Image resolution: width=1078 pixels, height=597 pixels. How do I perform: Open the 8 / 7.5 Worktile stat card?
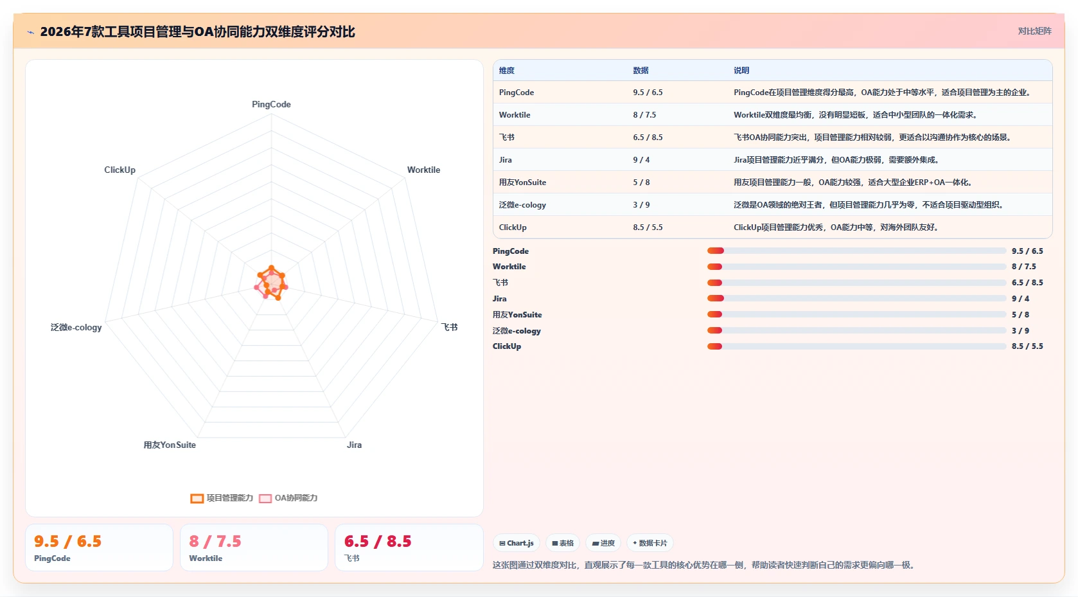254,548
